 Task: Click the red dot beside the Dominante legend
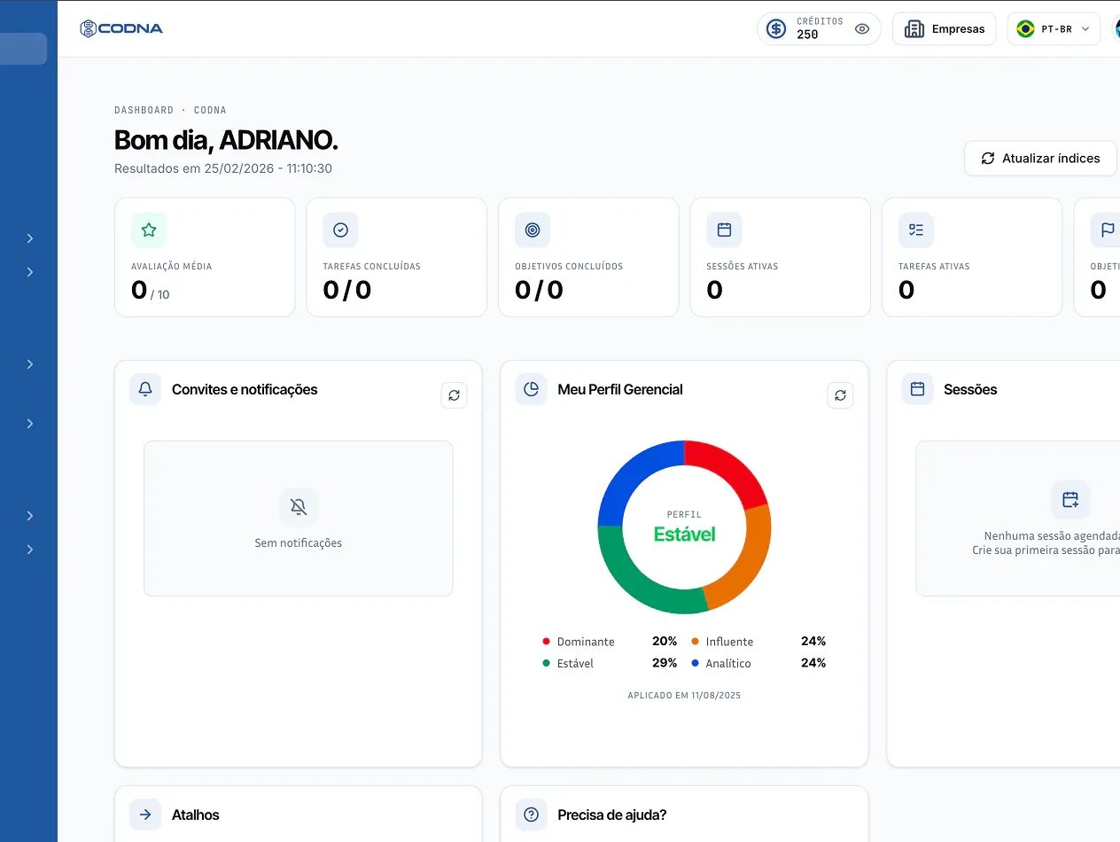[x=546, y=642]
